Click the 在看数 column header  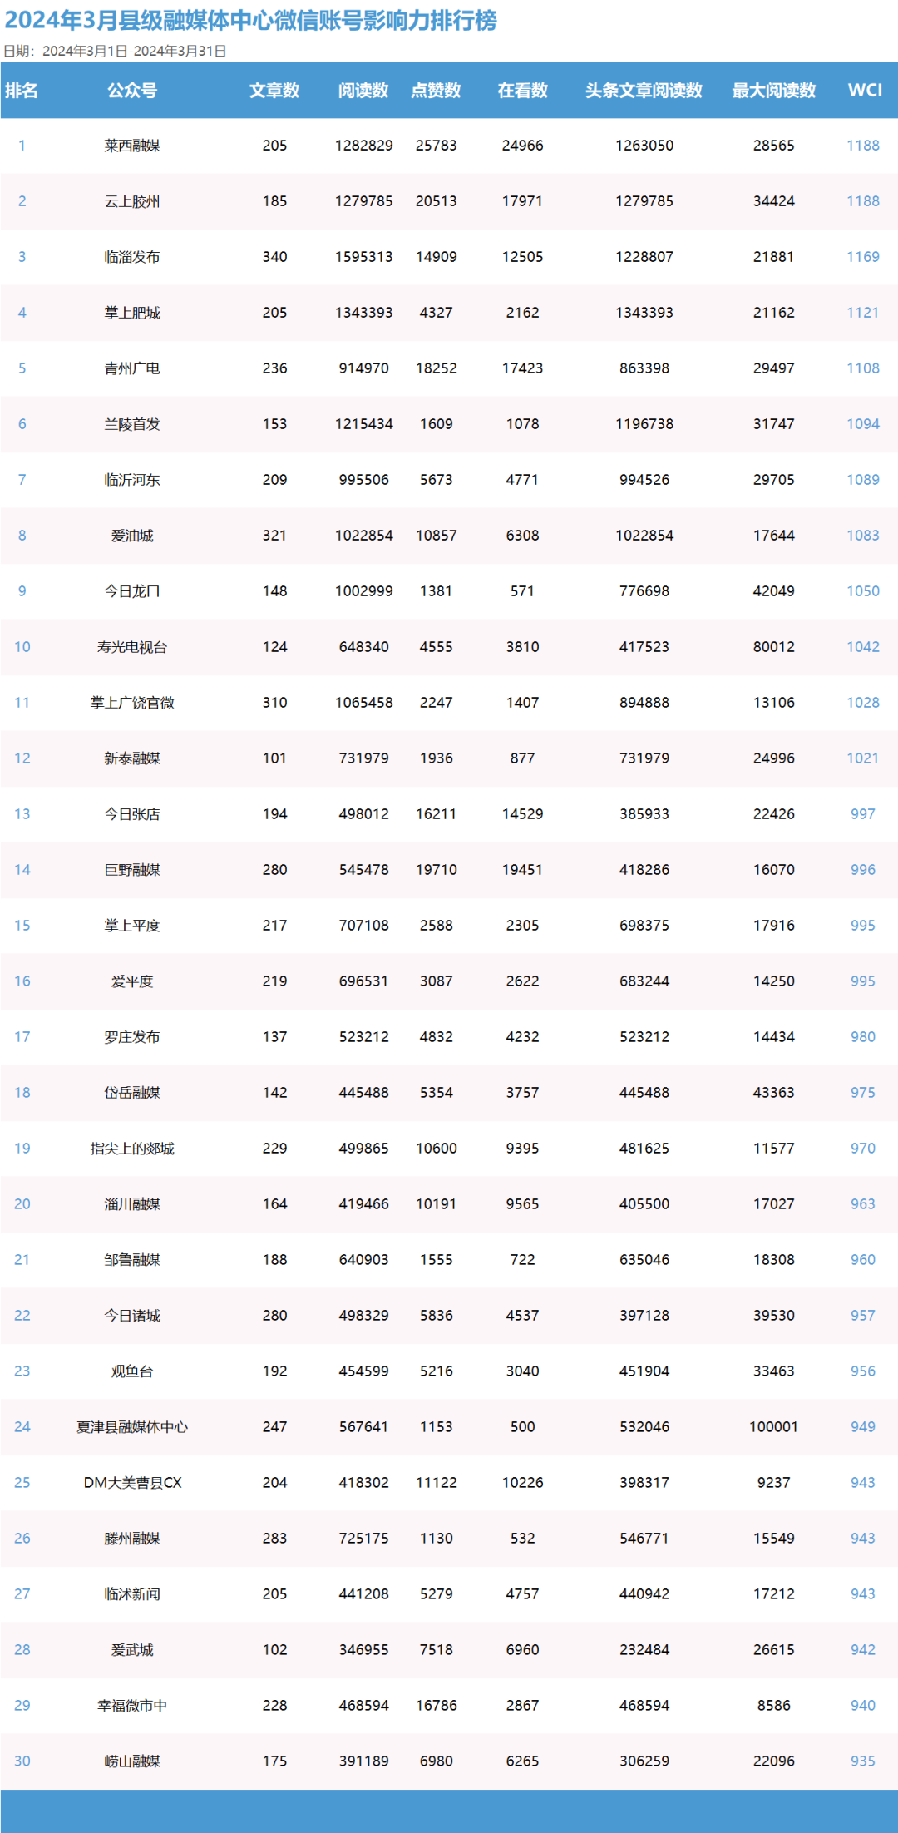click(x=522, y=91)
